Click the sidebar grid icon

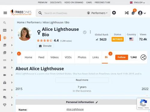[5, 67]
